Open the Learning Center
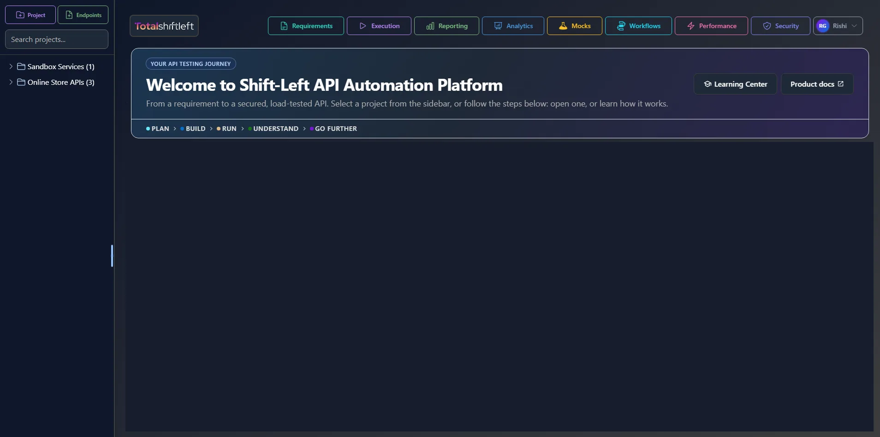Image resolution: width=880 pixels, height=437 pixels. [x=735, y=84]
